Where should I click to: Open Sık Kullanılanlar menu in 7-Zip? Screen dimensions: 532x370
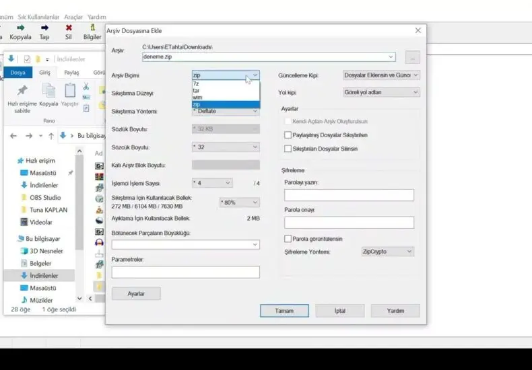[x=38, y=17]
